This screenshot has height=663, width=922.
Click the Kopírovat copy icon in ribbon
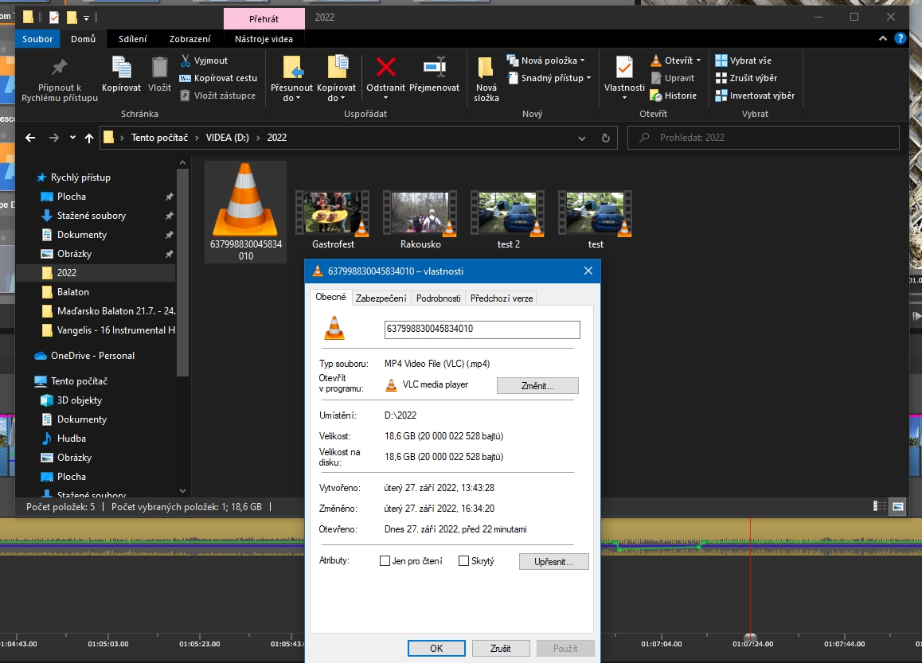(121, 67)
